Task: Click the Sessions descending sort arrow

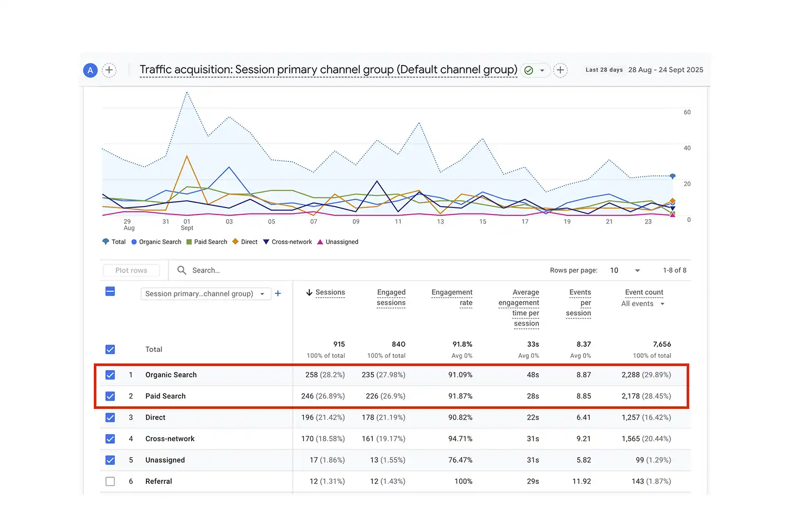Action: [309, 292]
